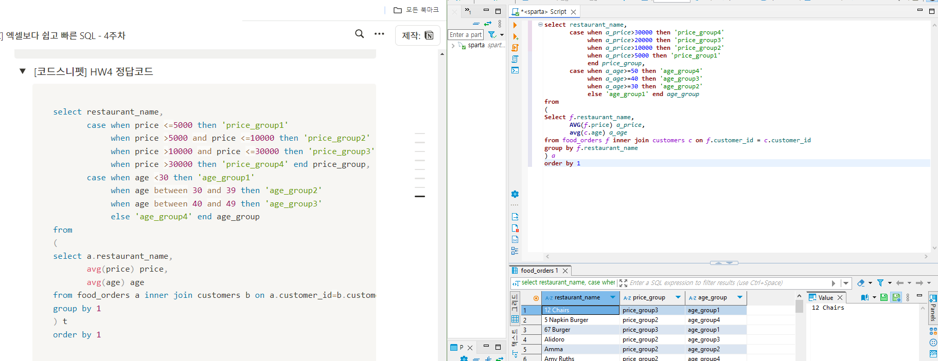Click the execution log page icon
This screenshot has width=938, height=361.
click(515, 228)
